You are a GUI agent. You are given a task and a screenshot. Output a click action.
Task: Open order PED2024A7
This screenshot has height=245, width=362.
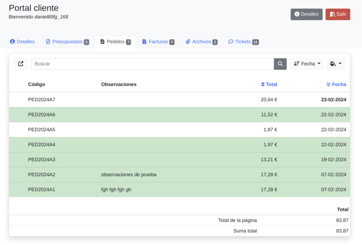[42, 100]
